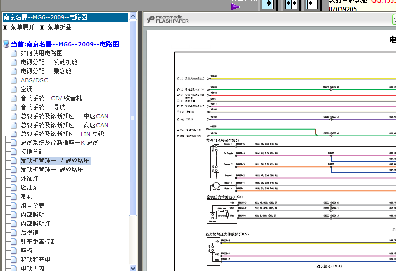The height and width of the screenshot is (271, 396).
Task: Click the 节气门执行器 label in diagram
Action: (x=223, y=141)
